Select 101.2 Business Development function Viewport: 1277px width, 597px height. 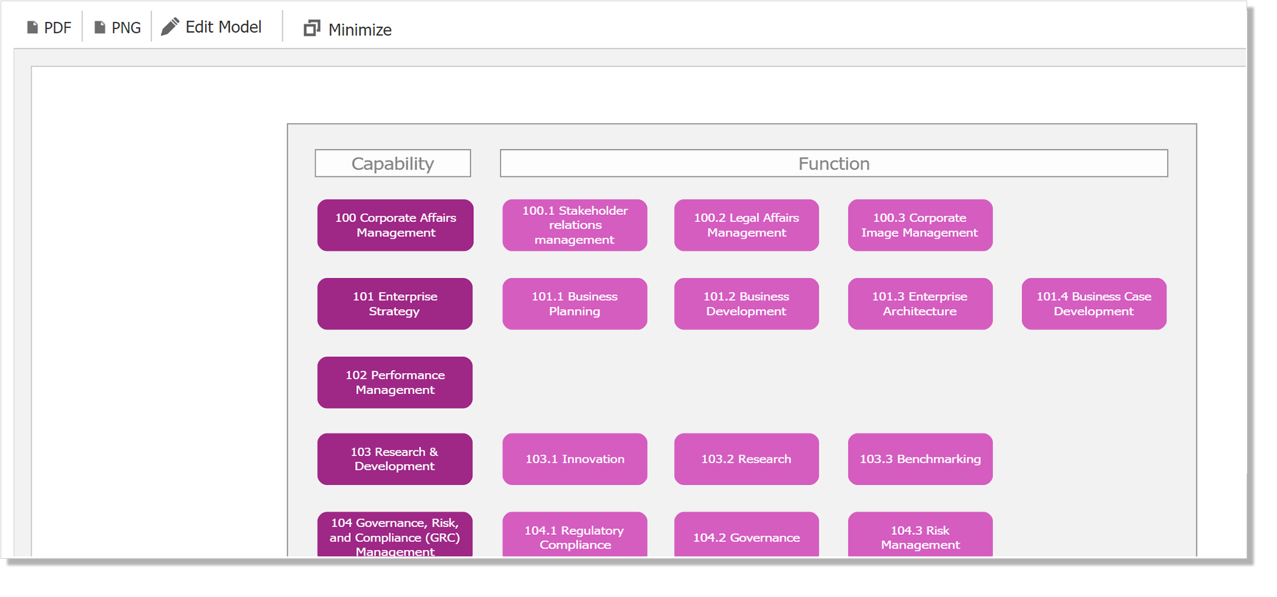[x=747, y=304]
